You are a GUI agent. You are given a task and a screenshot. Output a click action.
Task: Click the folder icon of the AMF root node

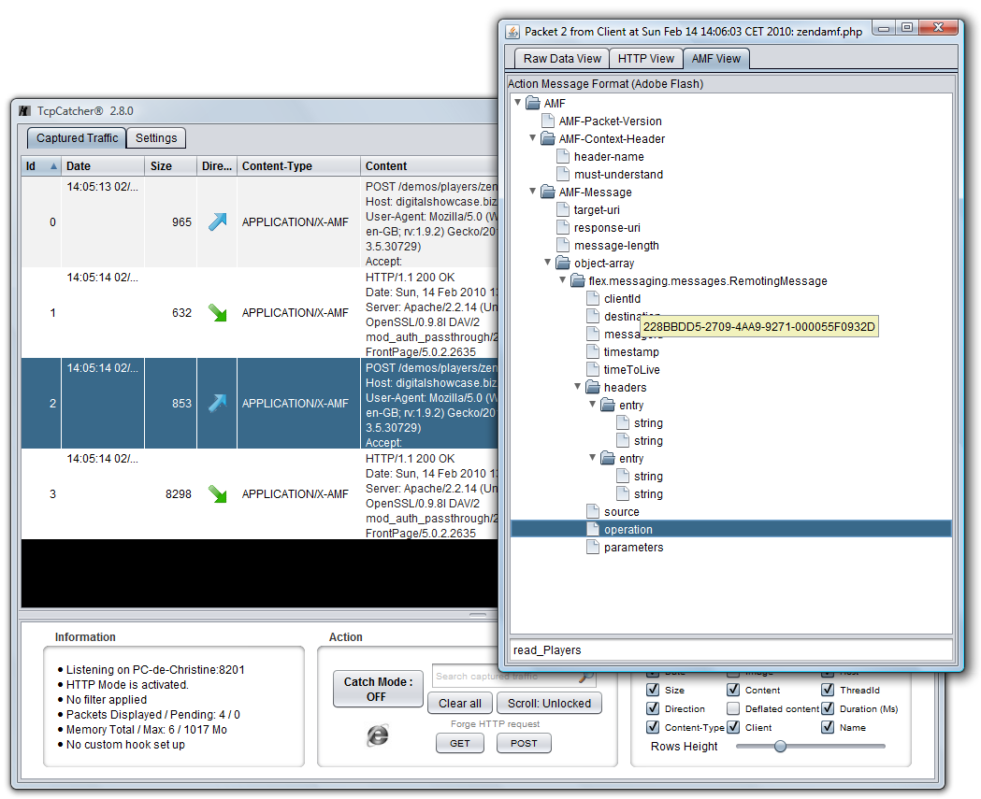pyautogui.click(x=533, y=103)
